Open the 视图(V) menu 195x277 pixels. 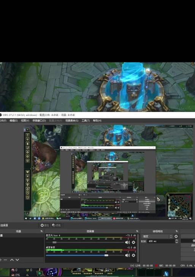pos(25,120)
